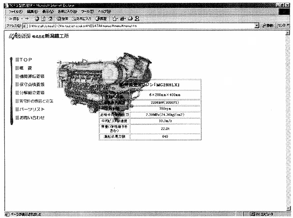Click the mail icon in the toolbar

[x=115, y=19]
